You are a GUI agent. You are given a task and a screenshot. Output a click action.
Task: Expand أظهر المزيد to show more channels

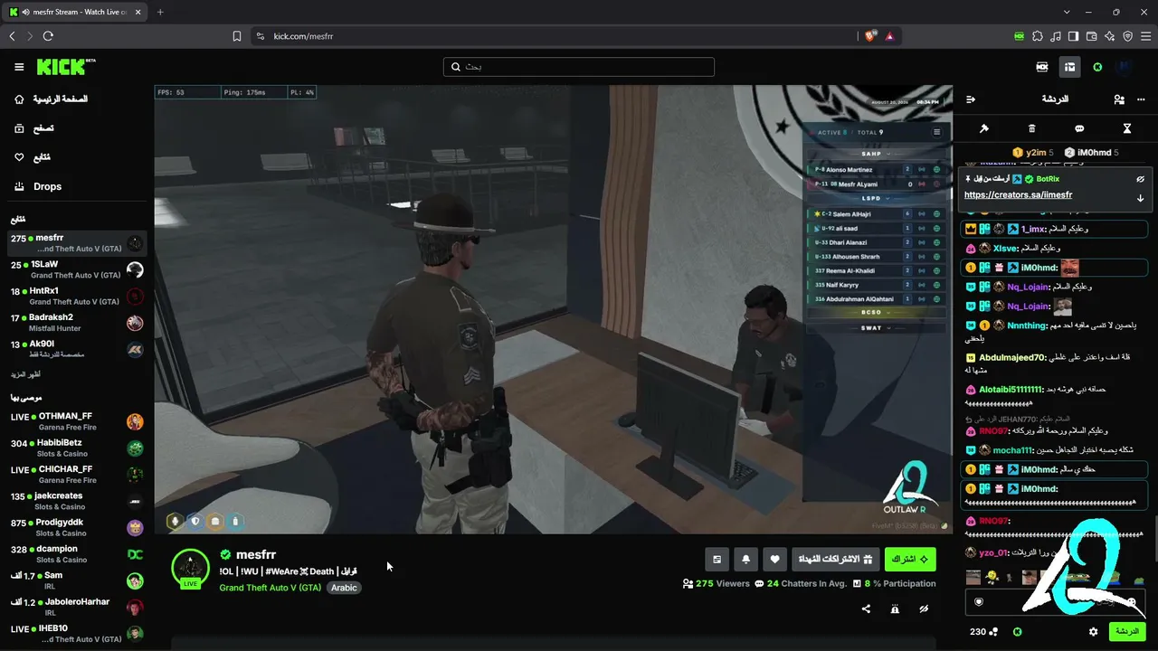pos(24,374)
